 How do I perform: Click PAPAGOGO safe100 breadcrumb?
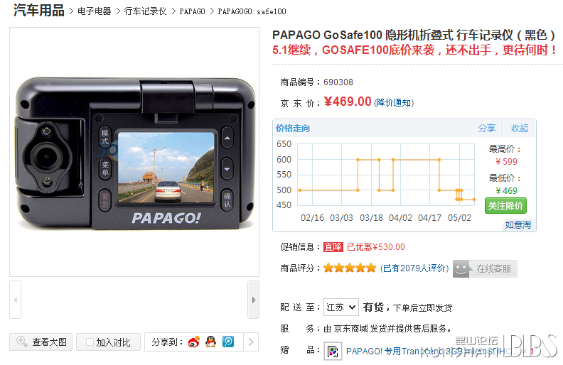point(252,11)
